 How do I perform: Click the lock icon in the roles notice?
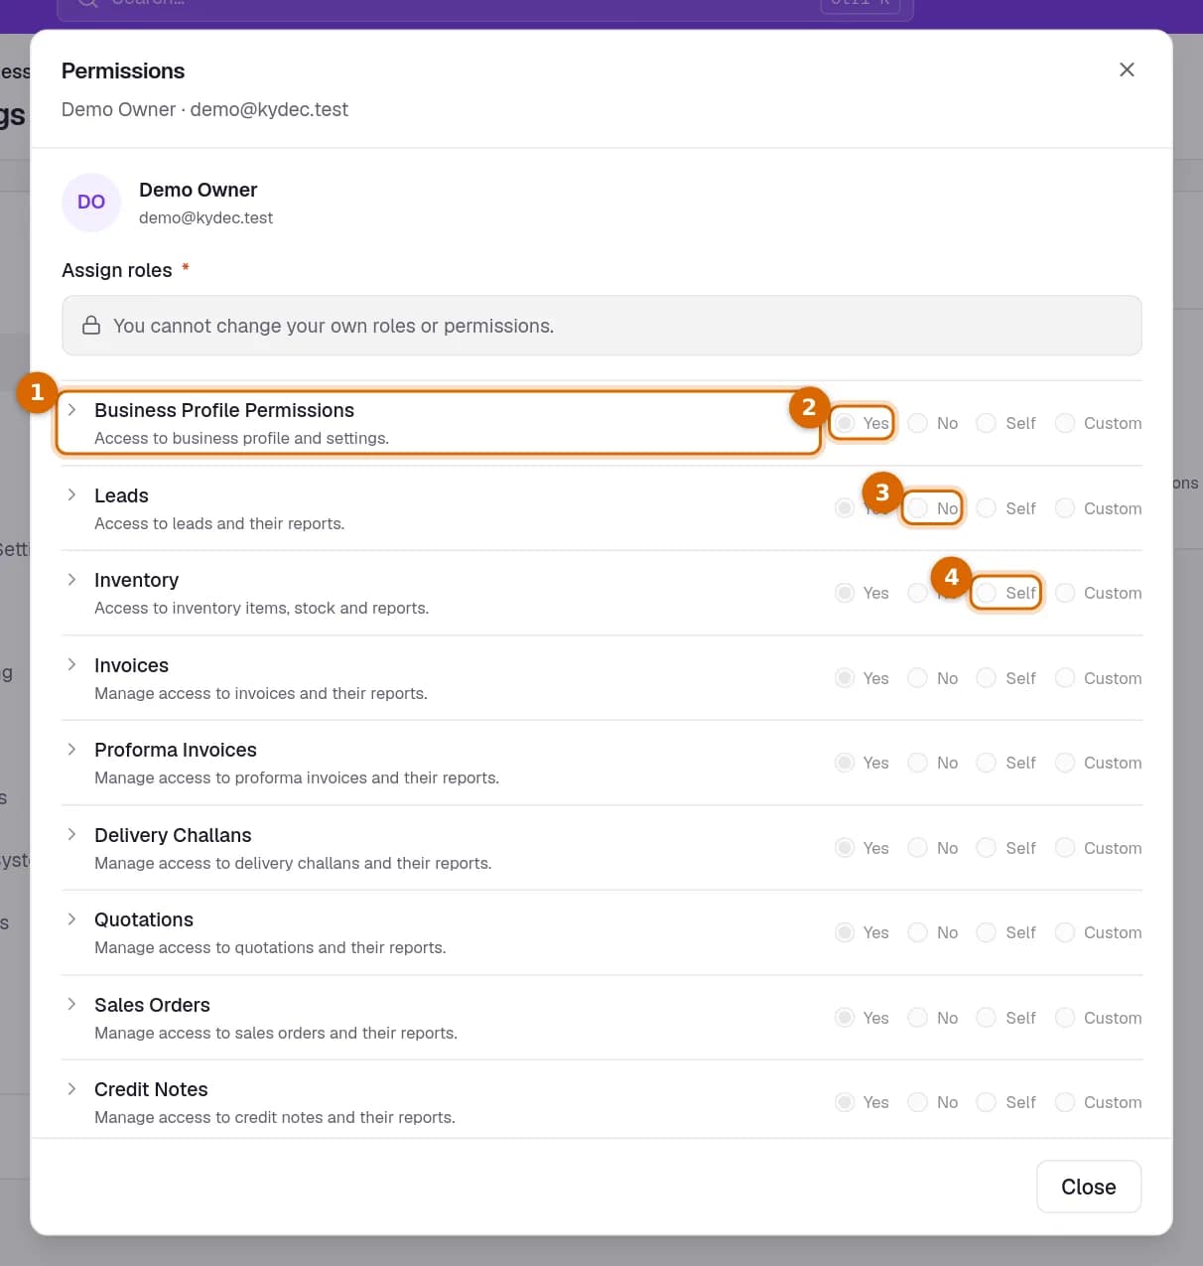[x=91, y=326]
